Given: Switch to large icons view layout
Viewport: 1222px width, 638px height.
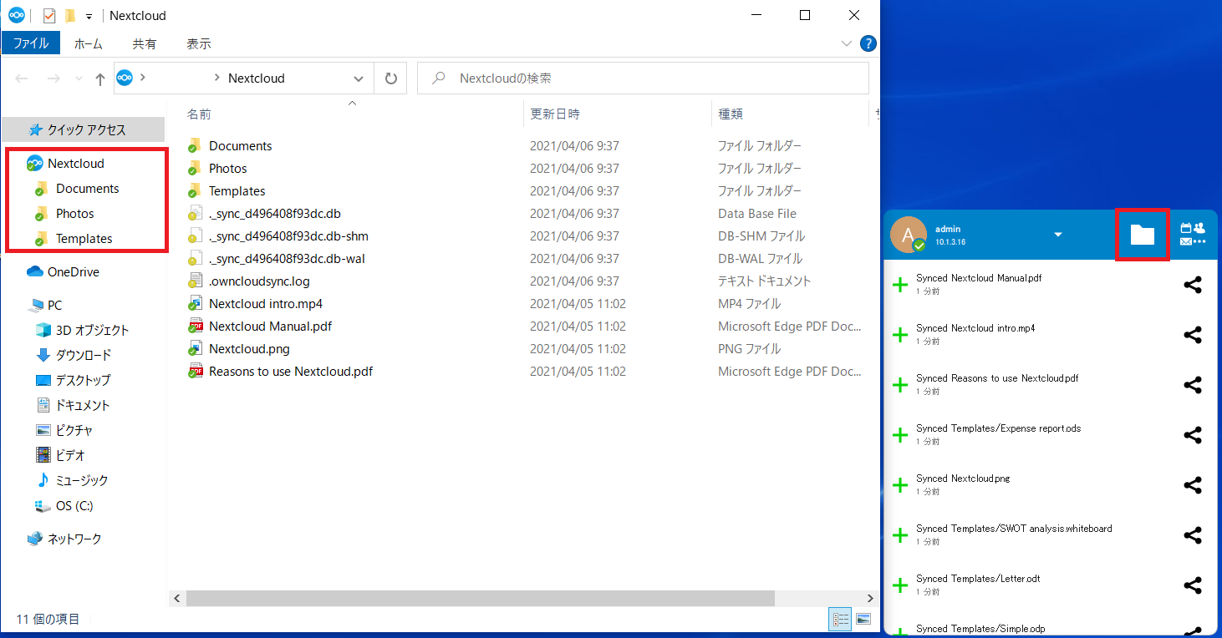Looking at the screenshot, I should coord(863,619).
